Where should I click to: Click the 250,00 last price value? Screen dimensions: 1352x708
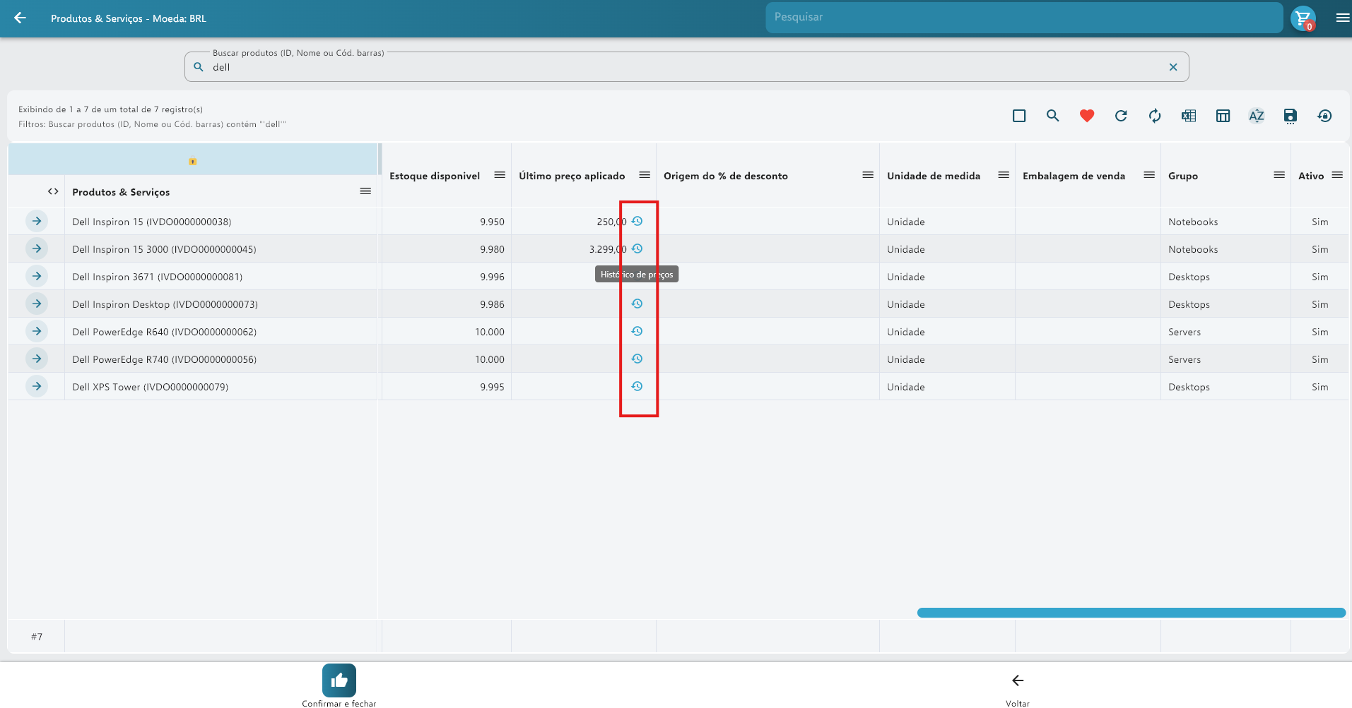pyautogui.click(x=611, y=222)
